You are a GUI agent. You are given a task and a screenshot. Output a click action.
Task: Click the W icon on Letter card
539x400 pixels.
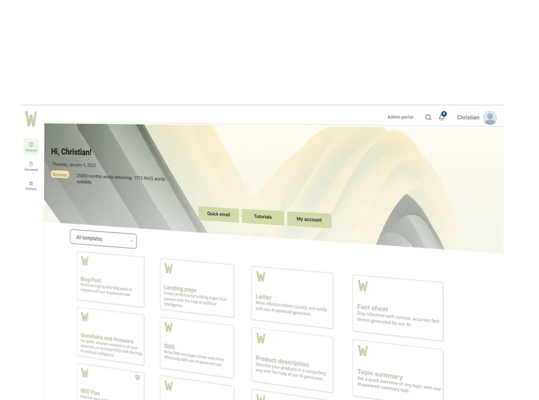[x=261, y=277]
